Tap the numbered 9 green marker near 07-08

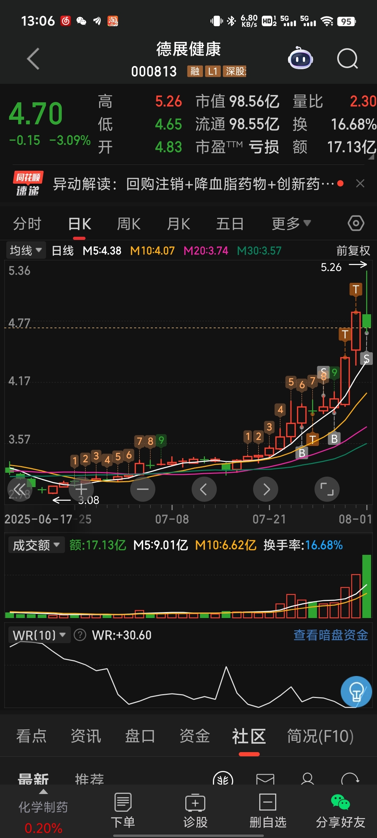(161, 440)
